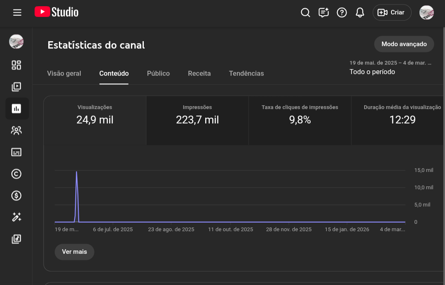Screen dimensions: 445x285
Task: Open the Todo o período date range dropdown
Action: pos(391,67)
